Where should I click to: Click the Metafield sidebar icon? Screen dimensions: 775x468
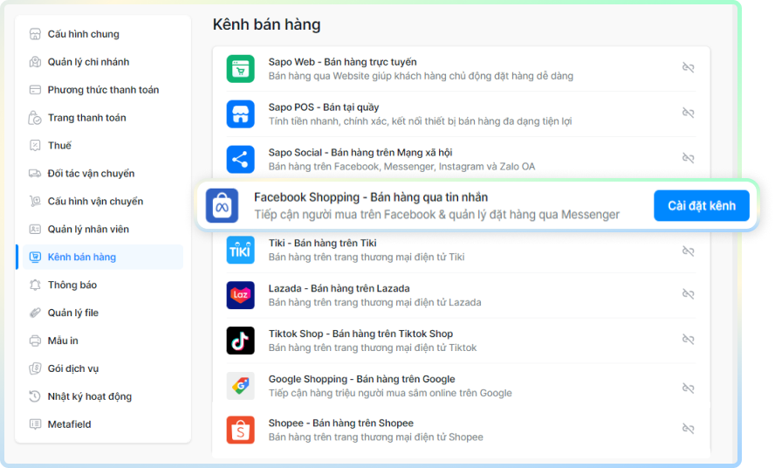(x=35, y=424)
